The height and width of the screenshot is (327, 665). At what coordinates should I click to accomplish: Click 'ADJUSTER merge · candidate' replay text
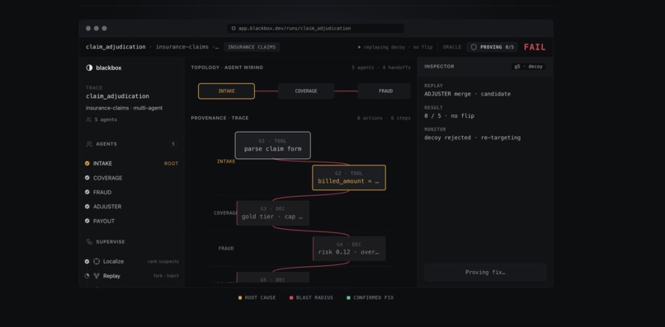[x=467, y=94]
